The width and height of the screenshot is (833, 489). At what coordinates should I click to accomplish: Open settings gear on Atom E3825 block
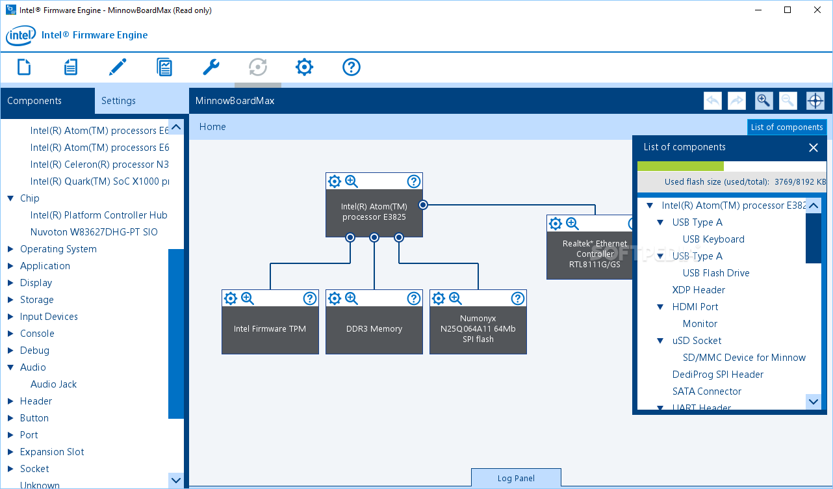335,181
